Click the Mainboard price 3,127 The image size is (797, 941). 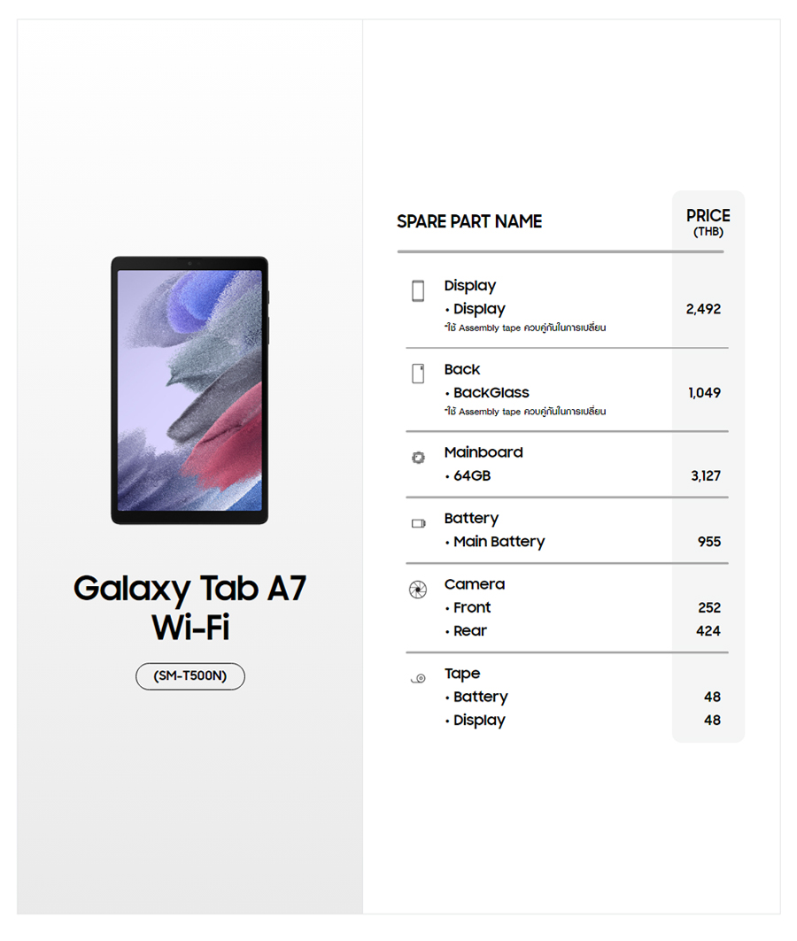click(x=706, y=476)
